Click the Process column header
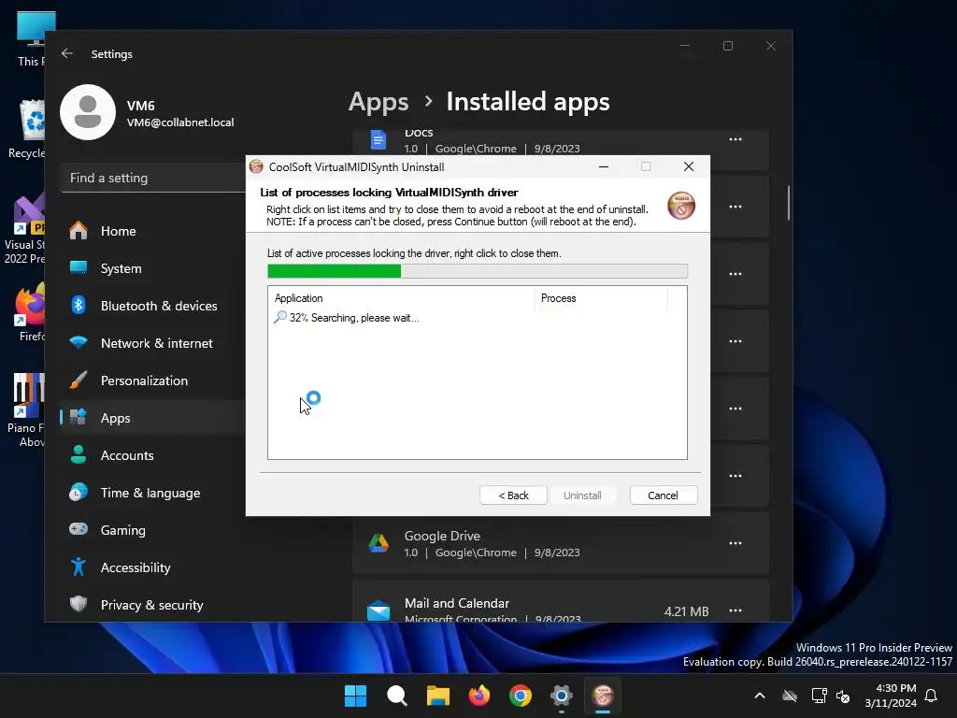 click(601, 298)
